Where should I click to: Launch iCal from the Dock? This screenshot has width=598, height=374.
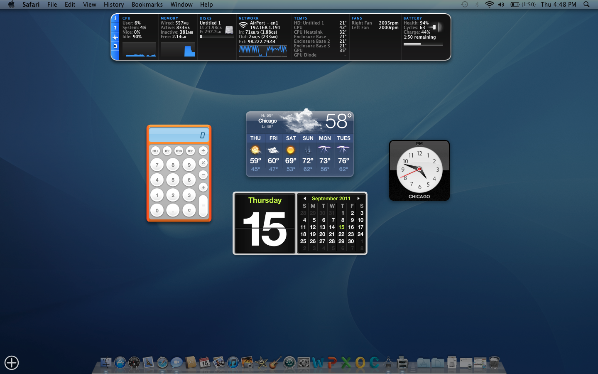click(205, 363)
